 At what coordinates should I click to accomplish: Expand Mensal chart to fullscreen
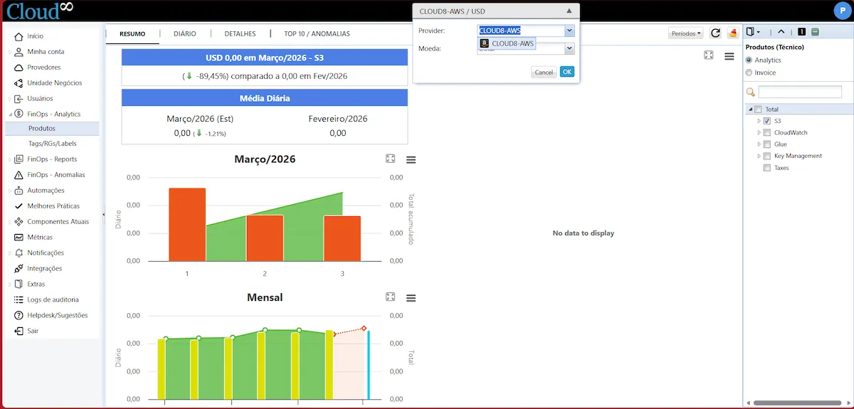point(390,297)
